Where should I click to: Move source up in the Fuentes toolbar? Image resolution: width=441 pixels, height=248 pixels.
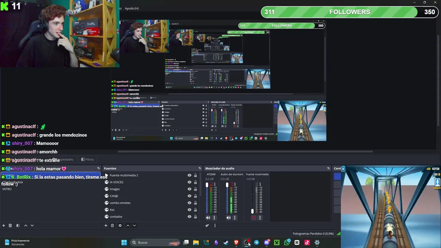(x=128, y=226)
